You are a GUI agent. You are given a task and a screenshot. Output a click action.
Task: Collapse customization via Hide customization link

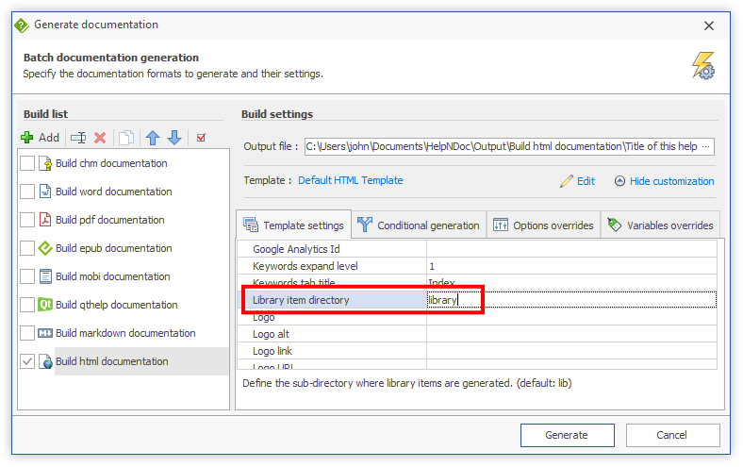671,181
